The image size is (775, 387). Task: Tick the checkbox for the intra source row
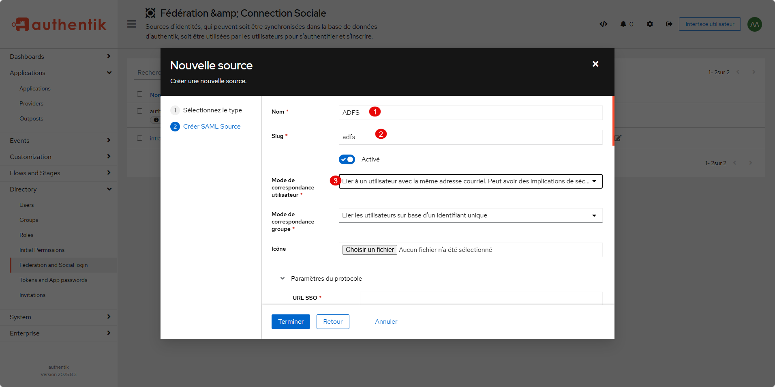pyautogui.click(x=140, y=138)
